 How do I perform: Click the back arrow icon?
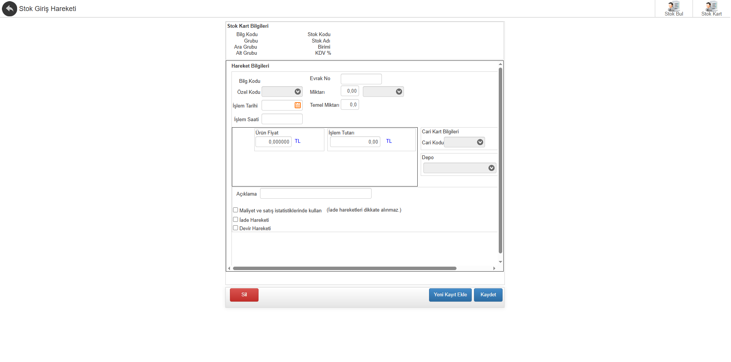click(10, 9)
